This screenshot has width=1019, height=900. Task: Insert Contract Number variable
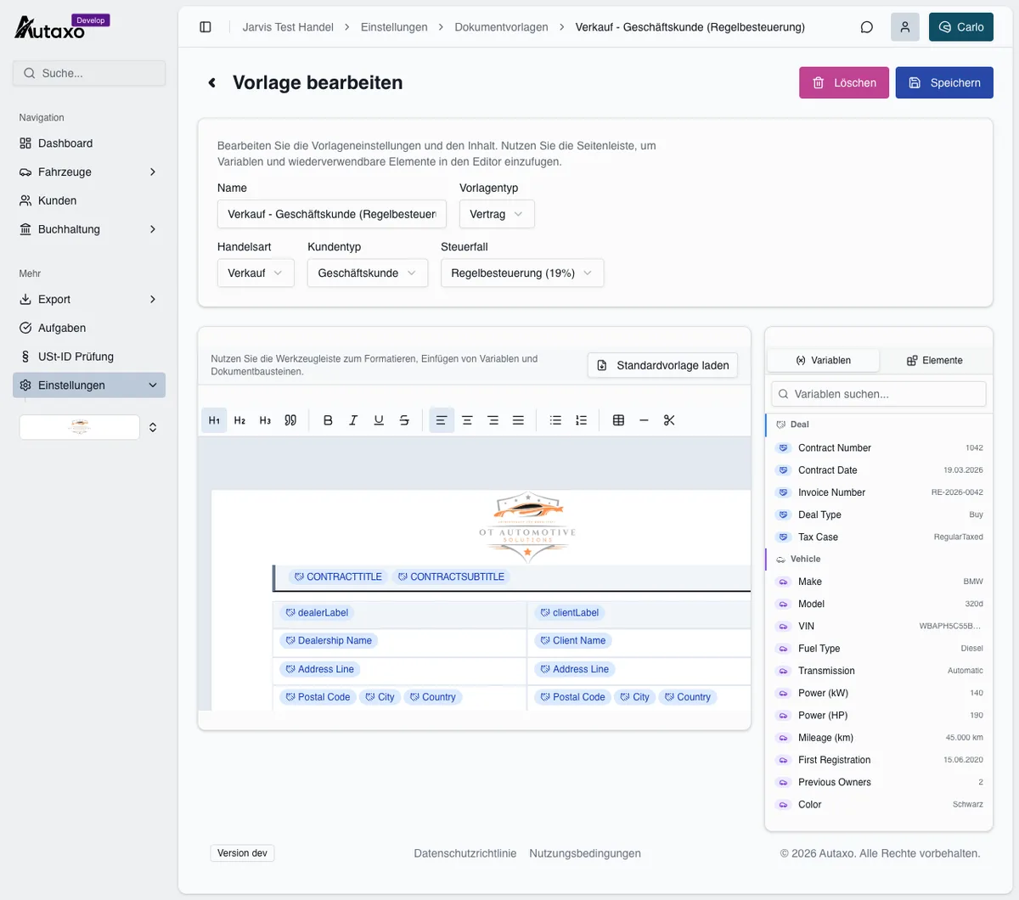coord(879,447)
